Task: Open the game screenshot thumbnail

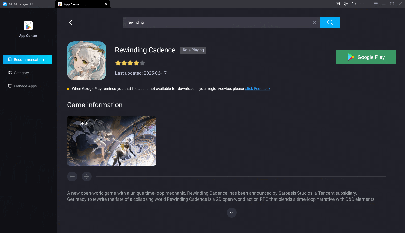Action: pyautogui.click(x=112, y=141)
